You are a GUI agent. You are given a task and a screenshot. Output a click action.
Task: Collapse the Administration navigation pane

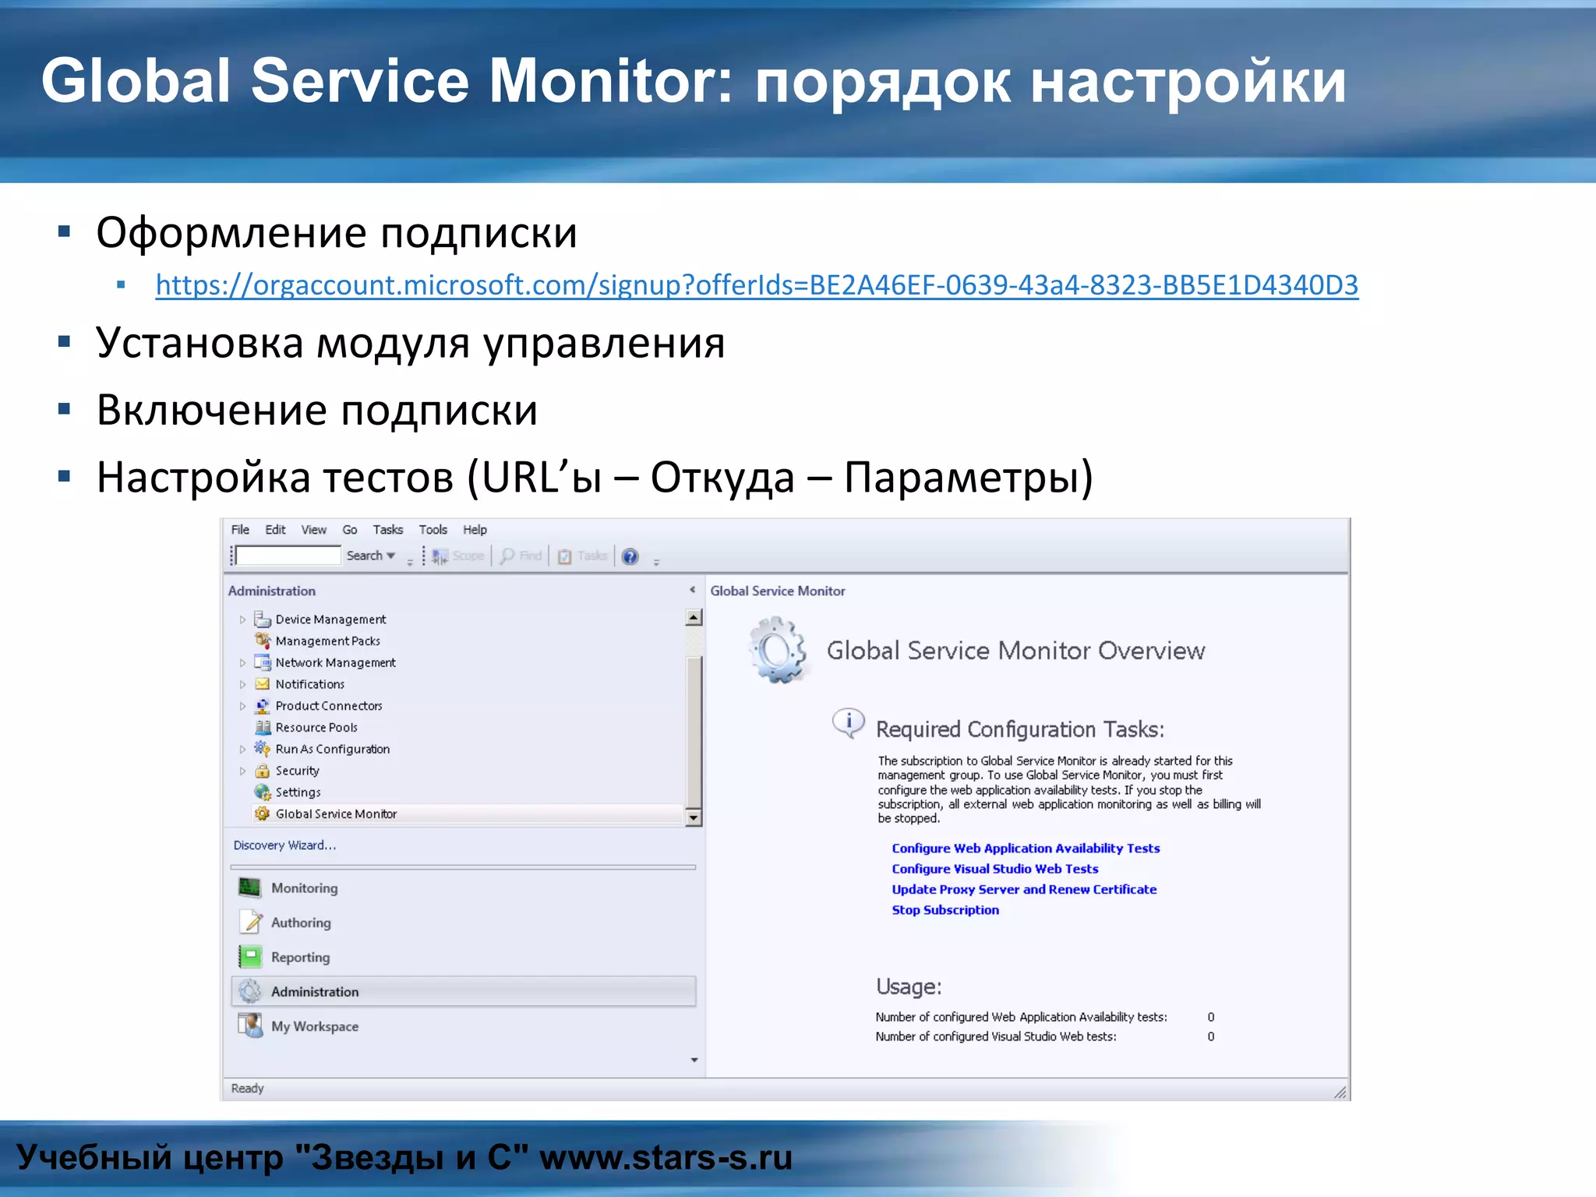coord(692,590)
